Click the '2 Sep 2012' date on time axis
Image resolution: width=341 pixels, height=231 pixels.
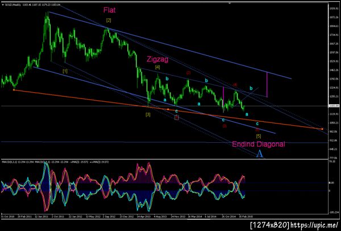108,217
